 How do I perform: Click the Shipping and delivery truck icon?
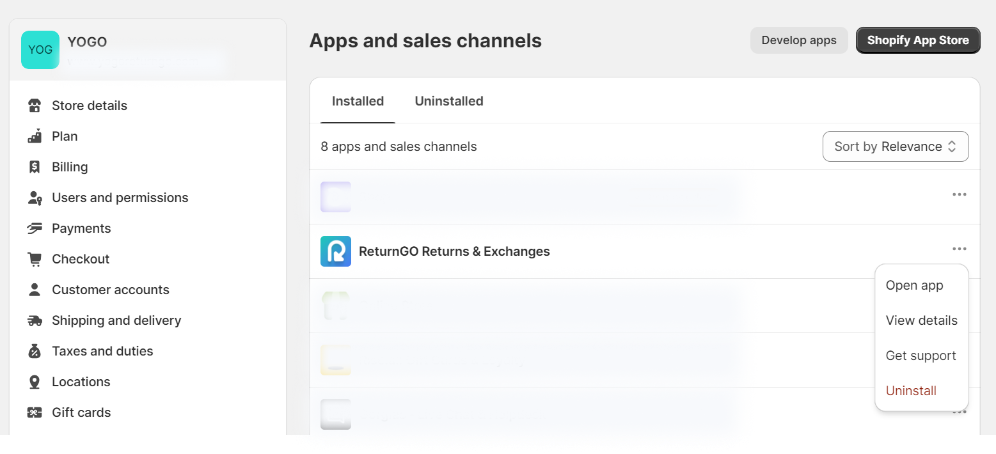tap(35, 320)
